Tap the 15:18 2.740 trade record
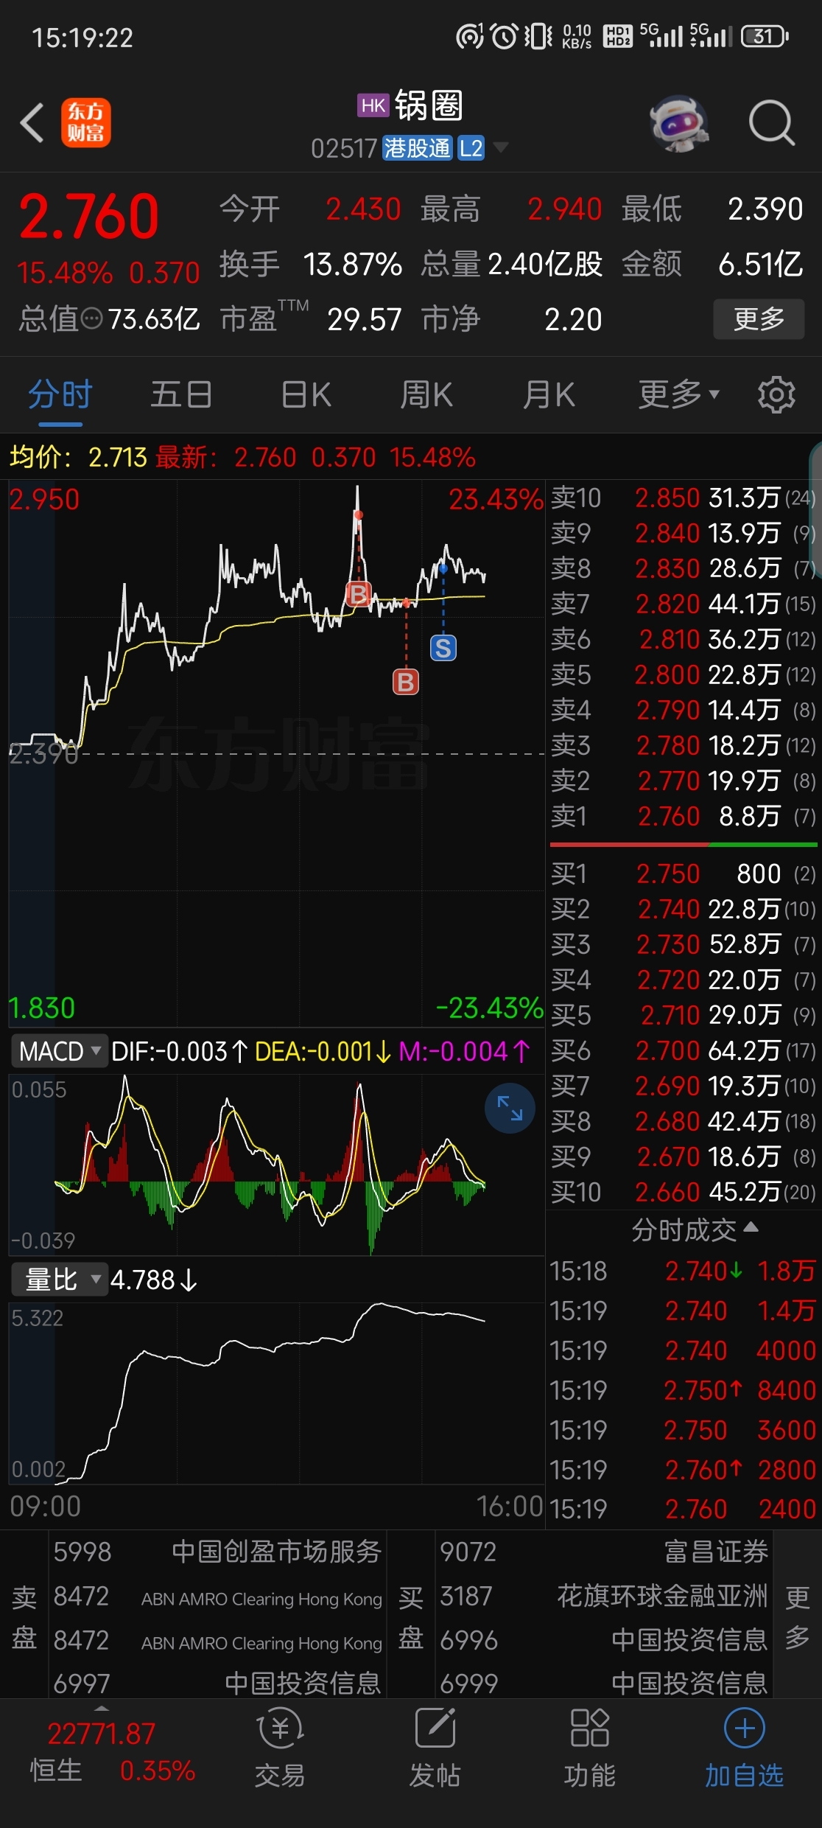 point(684,1271)
